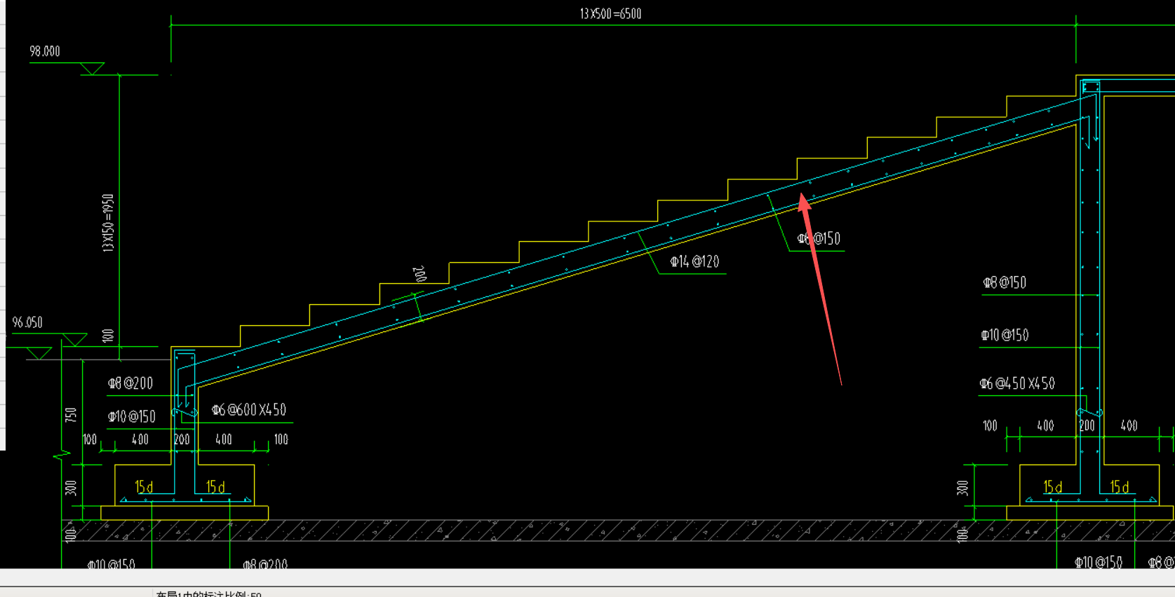Select the 750 vertical dimension text
The height and width of the screenshot is (597, 1175).
coord(71,415)
